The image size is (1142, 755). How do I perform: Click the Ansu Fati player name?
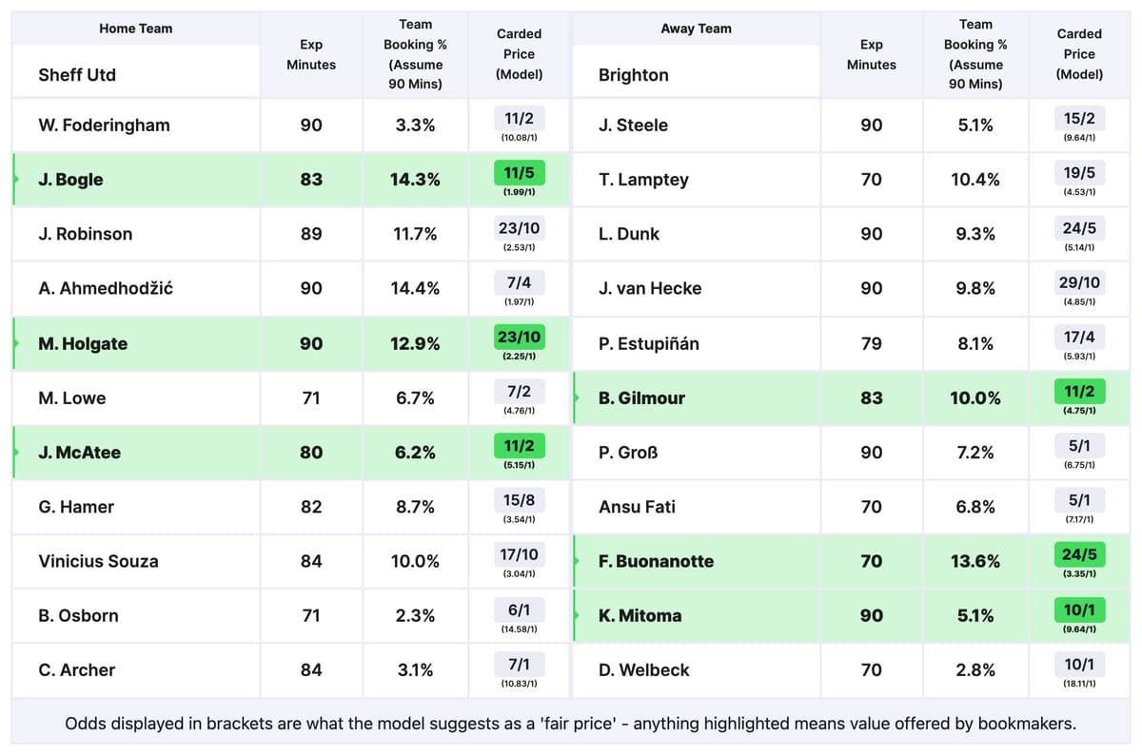click(x=637, y=507)
